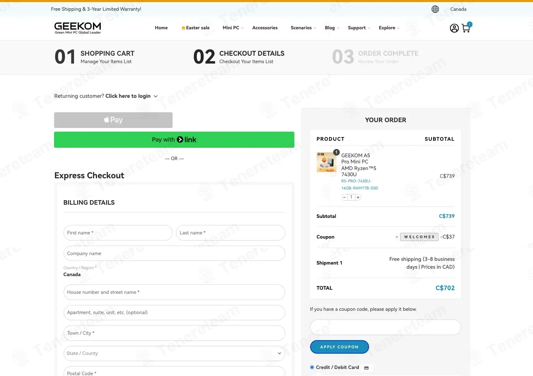
Task: Open the Checkout Details step
Action: pyautogui.click(x=239, y=57)
